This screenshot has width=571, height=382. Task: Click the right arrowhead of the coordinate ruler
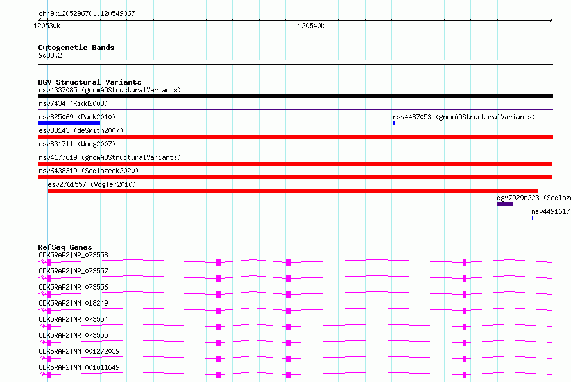(550, 20)
